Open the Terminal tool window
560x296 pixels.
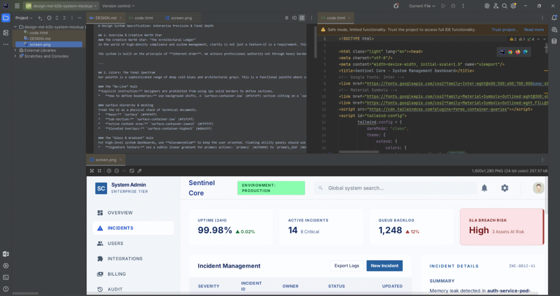click(x=6, y=277)
